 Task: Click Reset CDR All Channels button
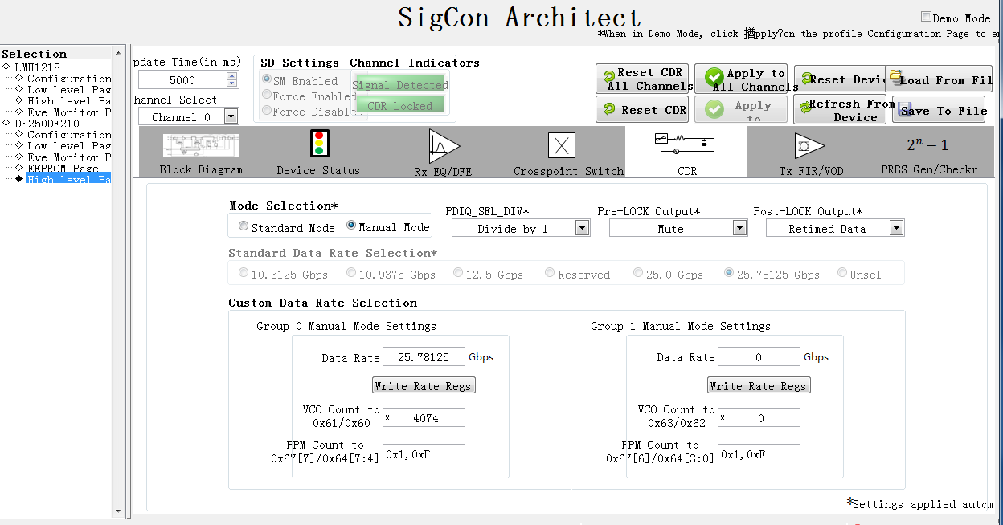tap(644, 79)
